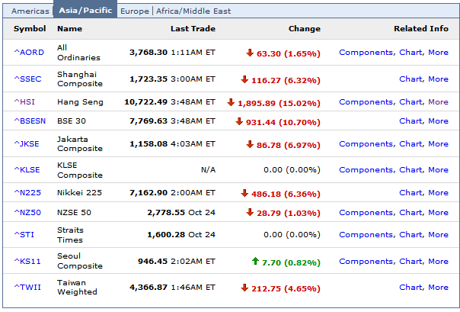This screenshot has height=312, width=460.
Task: View Components for Straits Times
Action: pos(366,235)
